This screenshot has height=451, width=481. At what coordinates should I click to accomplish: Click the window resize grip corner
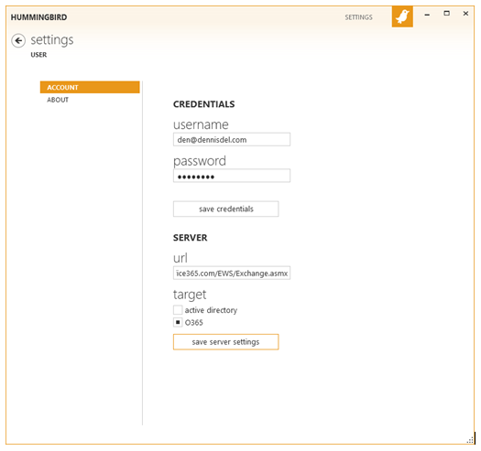click(470, 440)
